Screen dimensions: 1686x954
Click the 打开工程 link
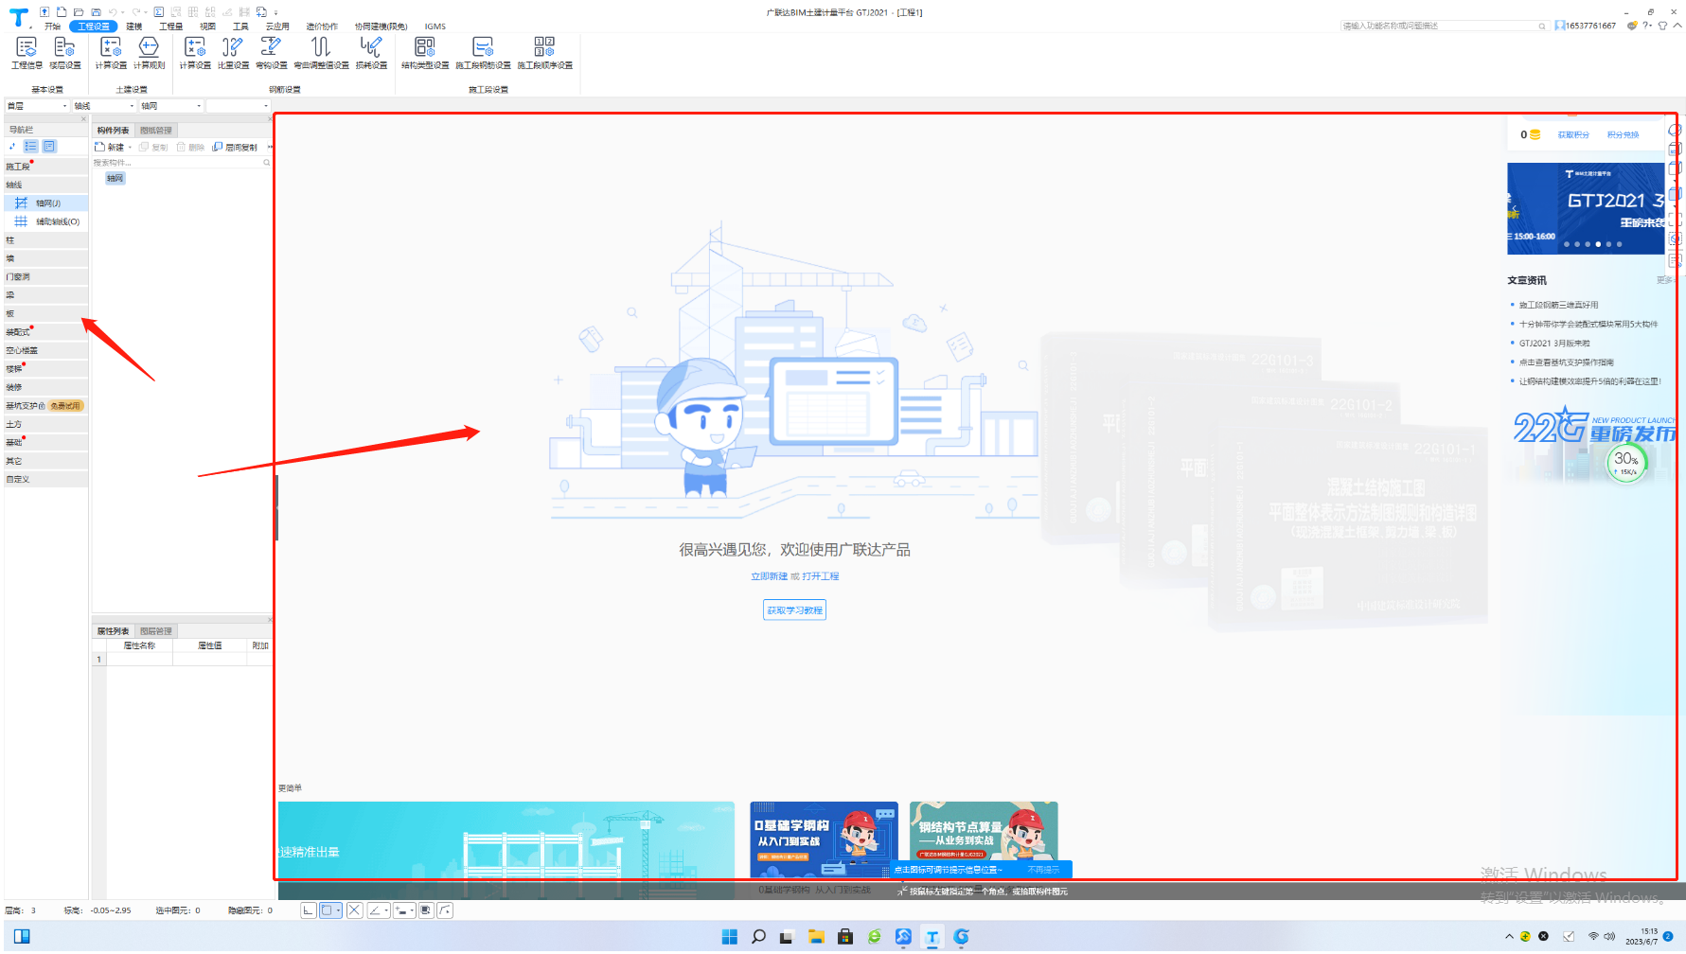click(821, 576)
